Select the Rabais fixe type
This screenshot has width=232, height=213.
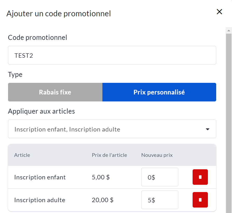pyautogui.click(x=55, y=92)
